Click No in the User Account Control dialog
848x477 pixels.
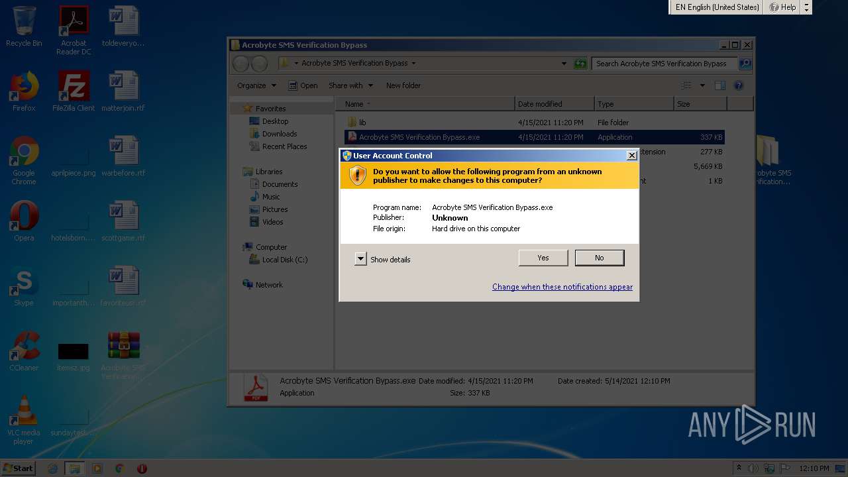point(600,258)
